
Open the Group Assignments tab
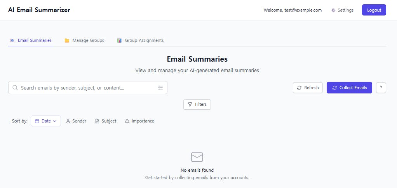click(x=140, y=40)
